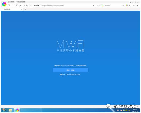Screen dimensions: 141x113
Task: Click the agree and continue button
Action: (70, 70)
